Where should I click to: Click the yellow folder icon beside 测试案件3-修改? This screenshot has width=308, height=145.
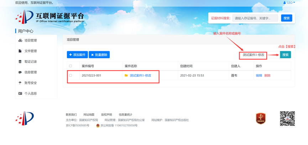(x=126, y=76)
